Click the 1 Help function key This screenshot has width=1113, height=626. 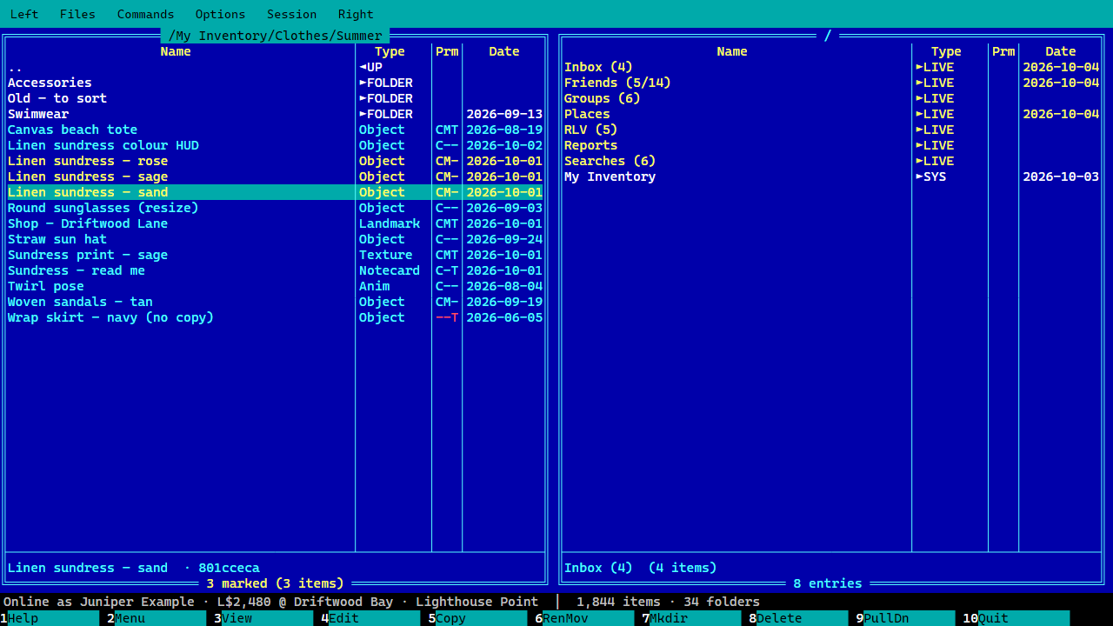click(x=50, y=618)
